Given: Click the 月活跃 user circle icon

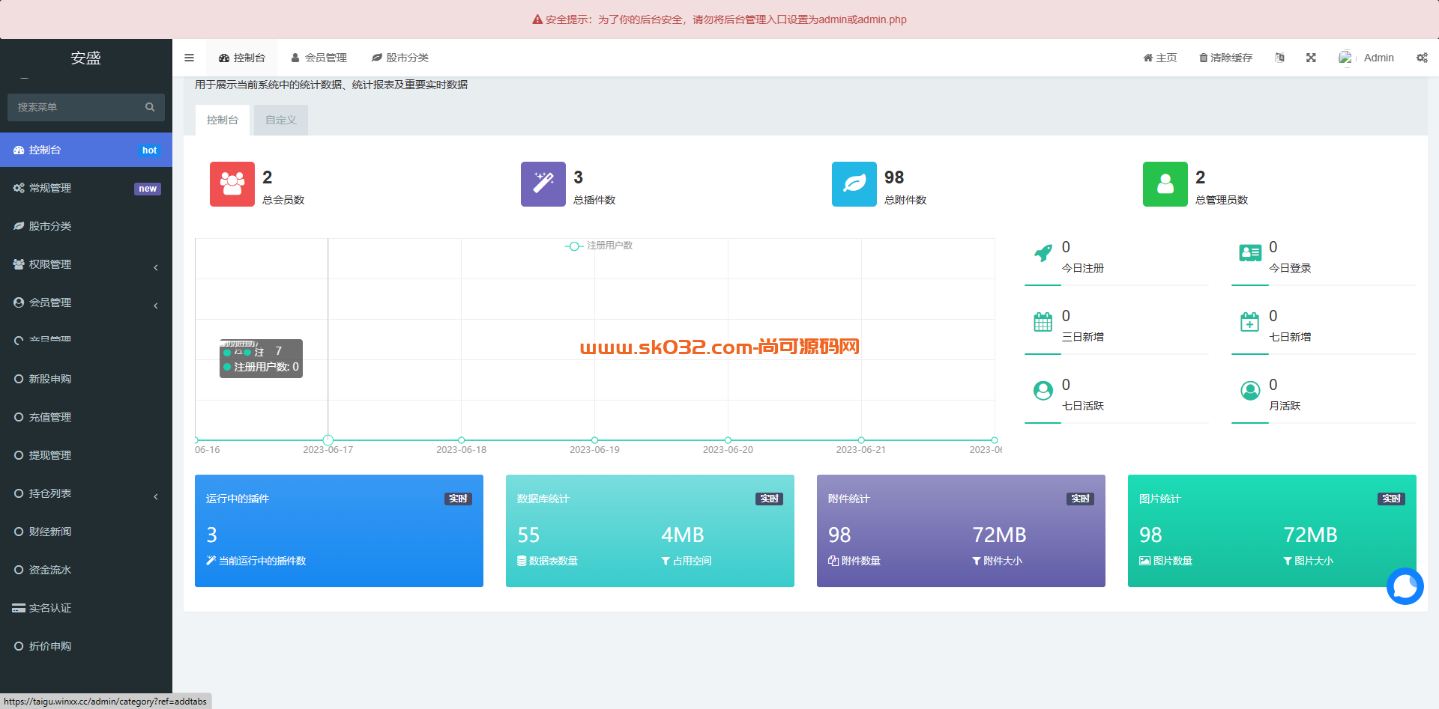Looking at the screenshot, I should pyautogui.click(x=1250, y=391).
